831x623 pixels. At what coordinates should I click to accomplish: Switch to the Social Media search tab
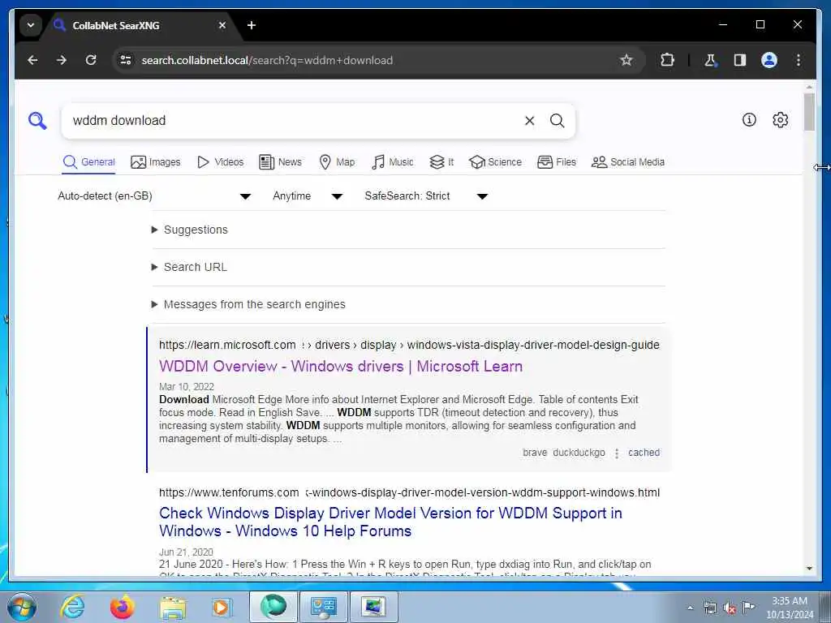pyautogui.click(x=627, y=162)
